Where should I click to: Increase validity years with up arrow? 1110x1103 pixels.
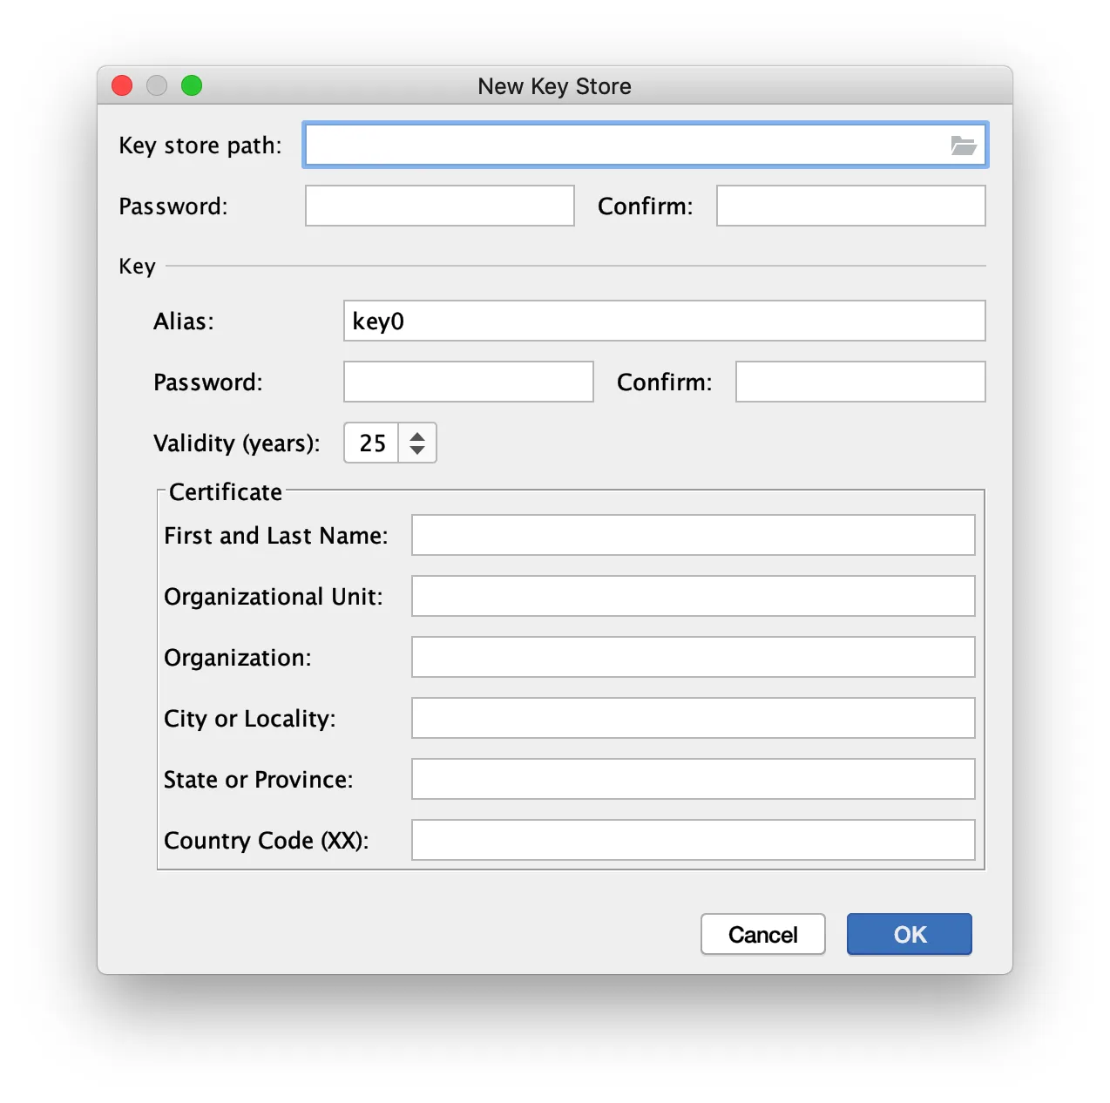(x=417, y=436)
